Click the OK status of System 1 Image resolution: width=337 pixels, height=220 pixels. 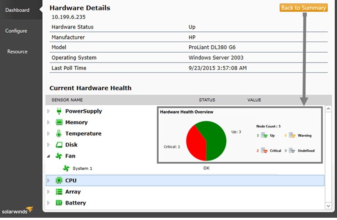(x=206, y=168)
